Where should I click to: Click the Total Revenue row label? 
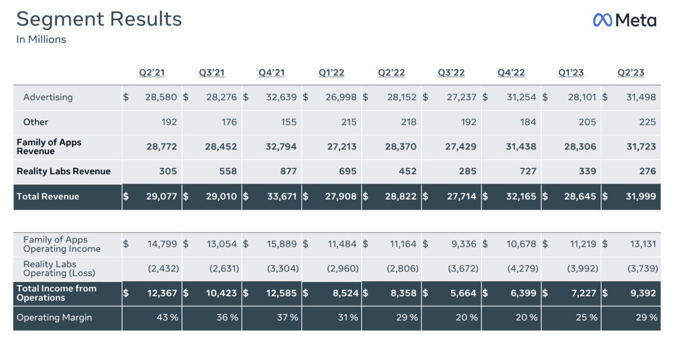pyautogui.click(x=48, y=196)
